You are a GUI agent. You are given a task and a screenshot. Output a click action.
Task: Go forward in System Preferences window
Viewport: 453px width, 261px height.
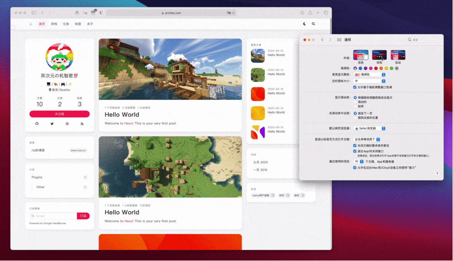tap(330, 39)
